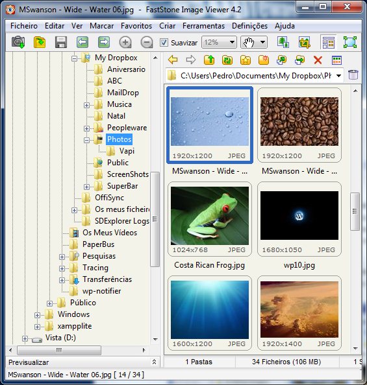
Task: Select the coffee beans thumbnail
Action: click(299, 125)
